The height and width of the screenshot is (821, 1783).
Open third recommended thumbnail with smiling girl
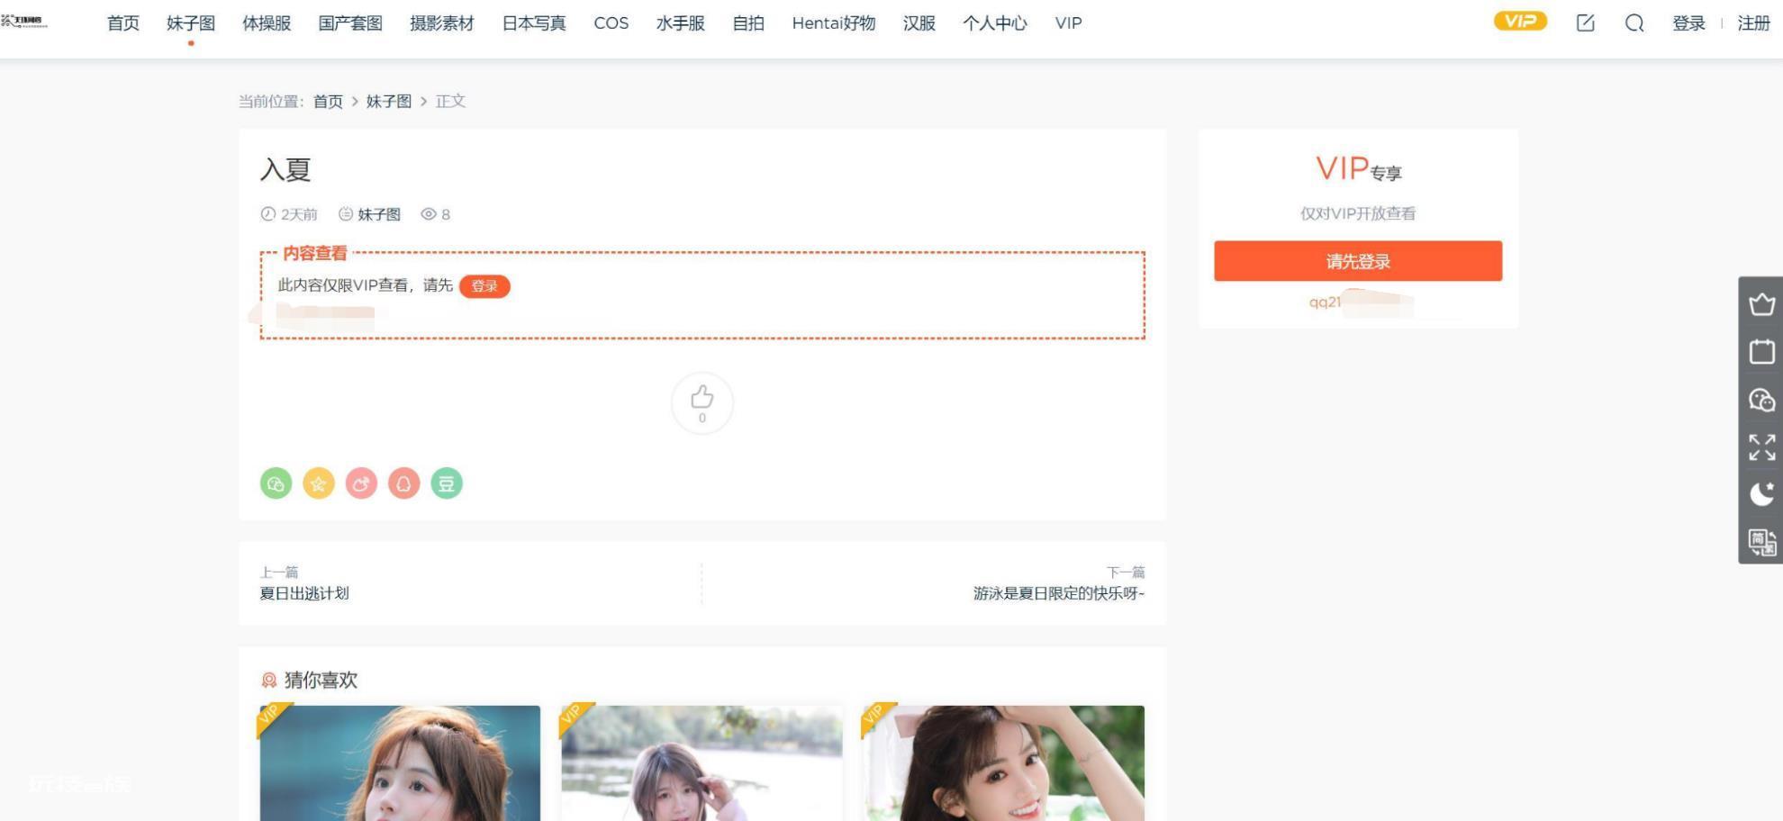coord(1003,763)
